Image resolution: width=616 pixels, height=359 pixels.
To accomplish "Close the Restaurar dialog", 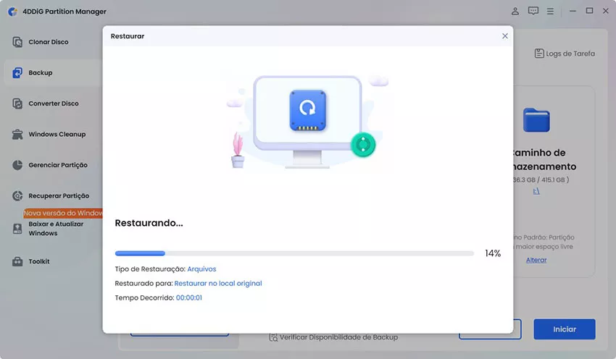I will (x=505, y=36).
